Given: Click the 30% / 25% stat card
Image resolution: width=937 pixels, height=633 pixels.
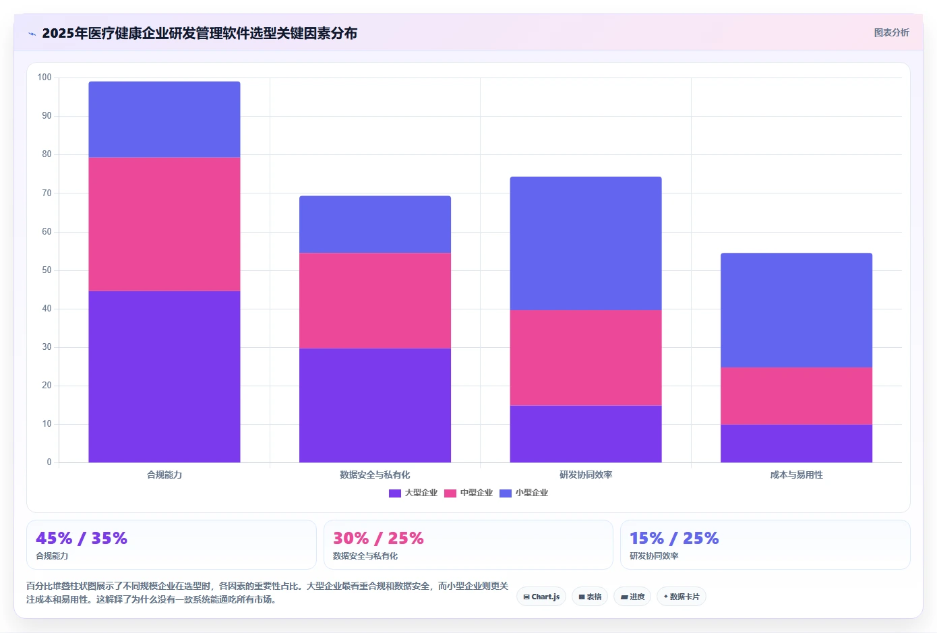Looking at the screenshot, I should click(469, 545).
